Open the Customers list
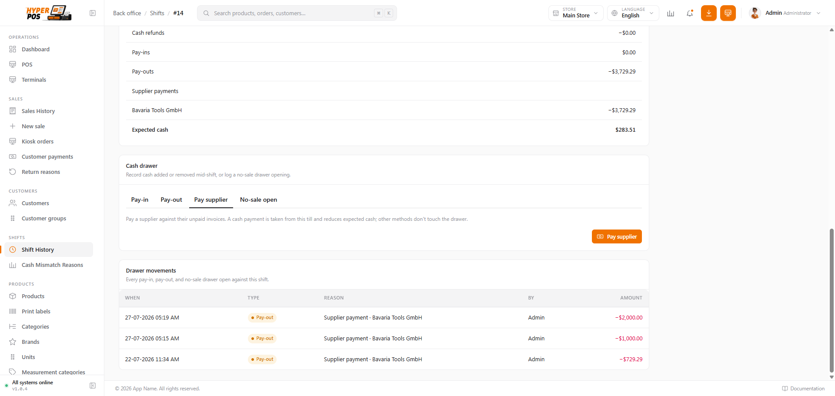The image size is (835, 396). [x=35, y=203]
